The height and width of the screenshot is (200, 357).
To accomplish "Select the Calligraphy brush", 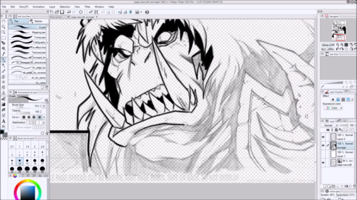I will point(27,42).
